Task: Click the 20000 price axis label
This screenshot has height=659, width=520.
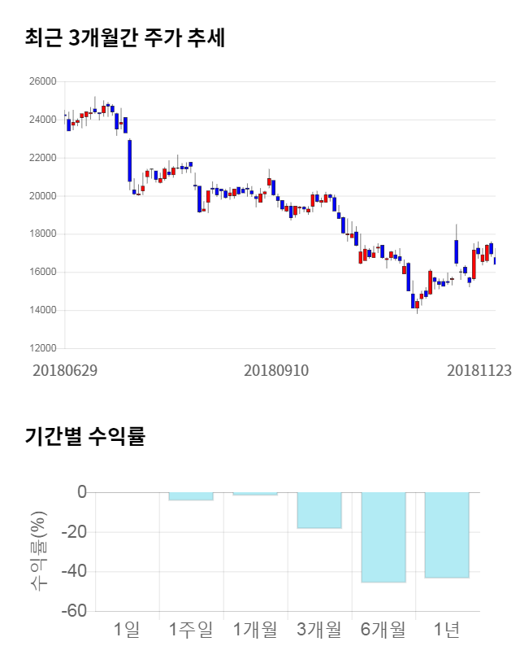Action: [42, 196]
